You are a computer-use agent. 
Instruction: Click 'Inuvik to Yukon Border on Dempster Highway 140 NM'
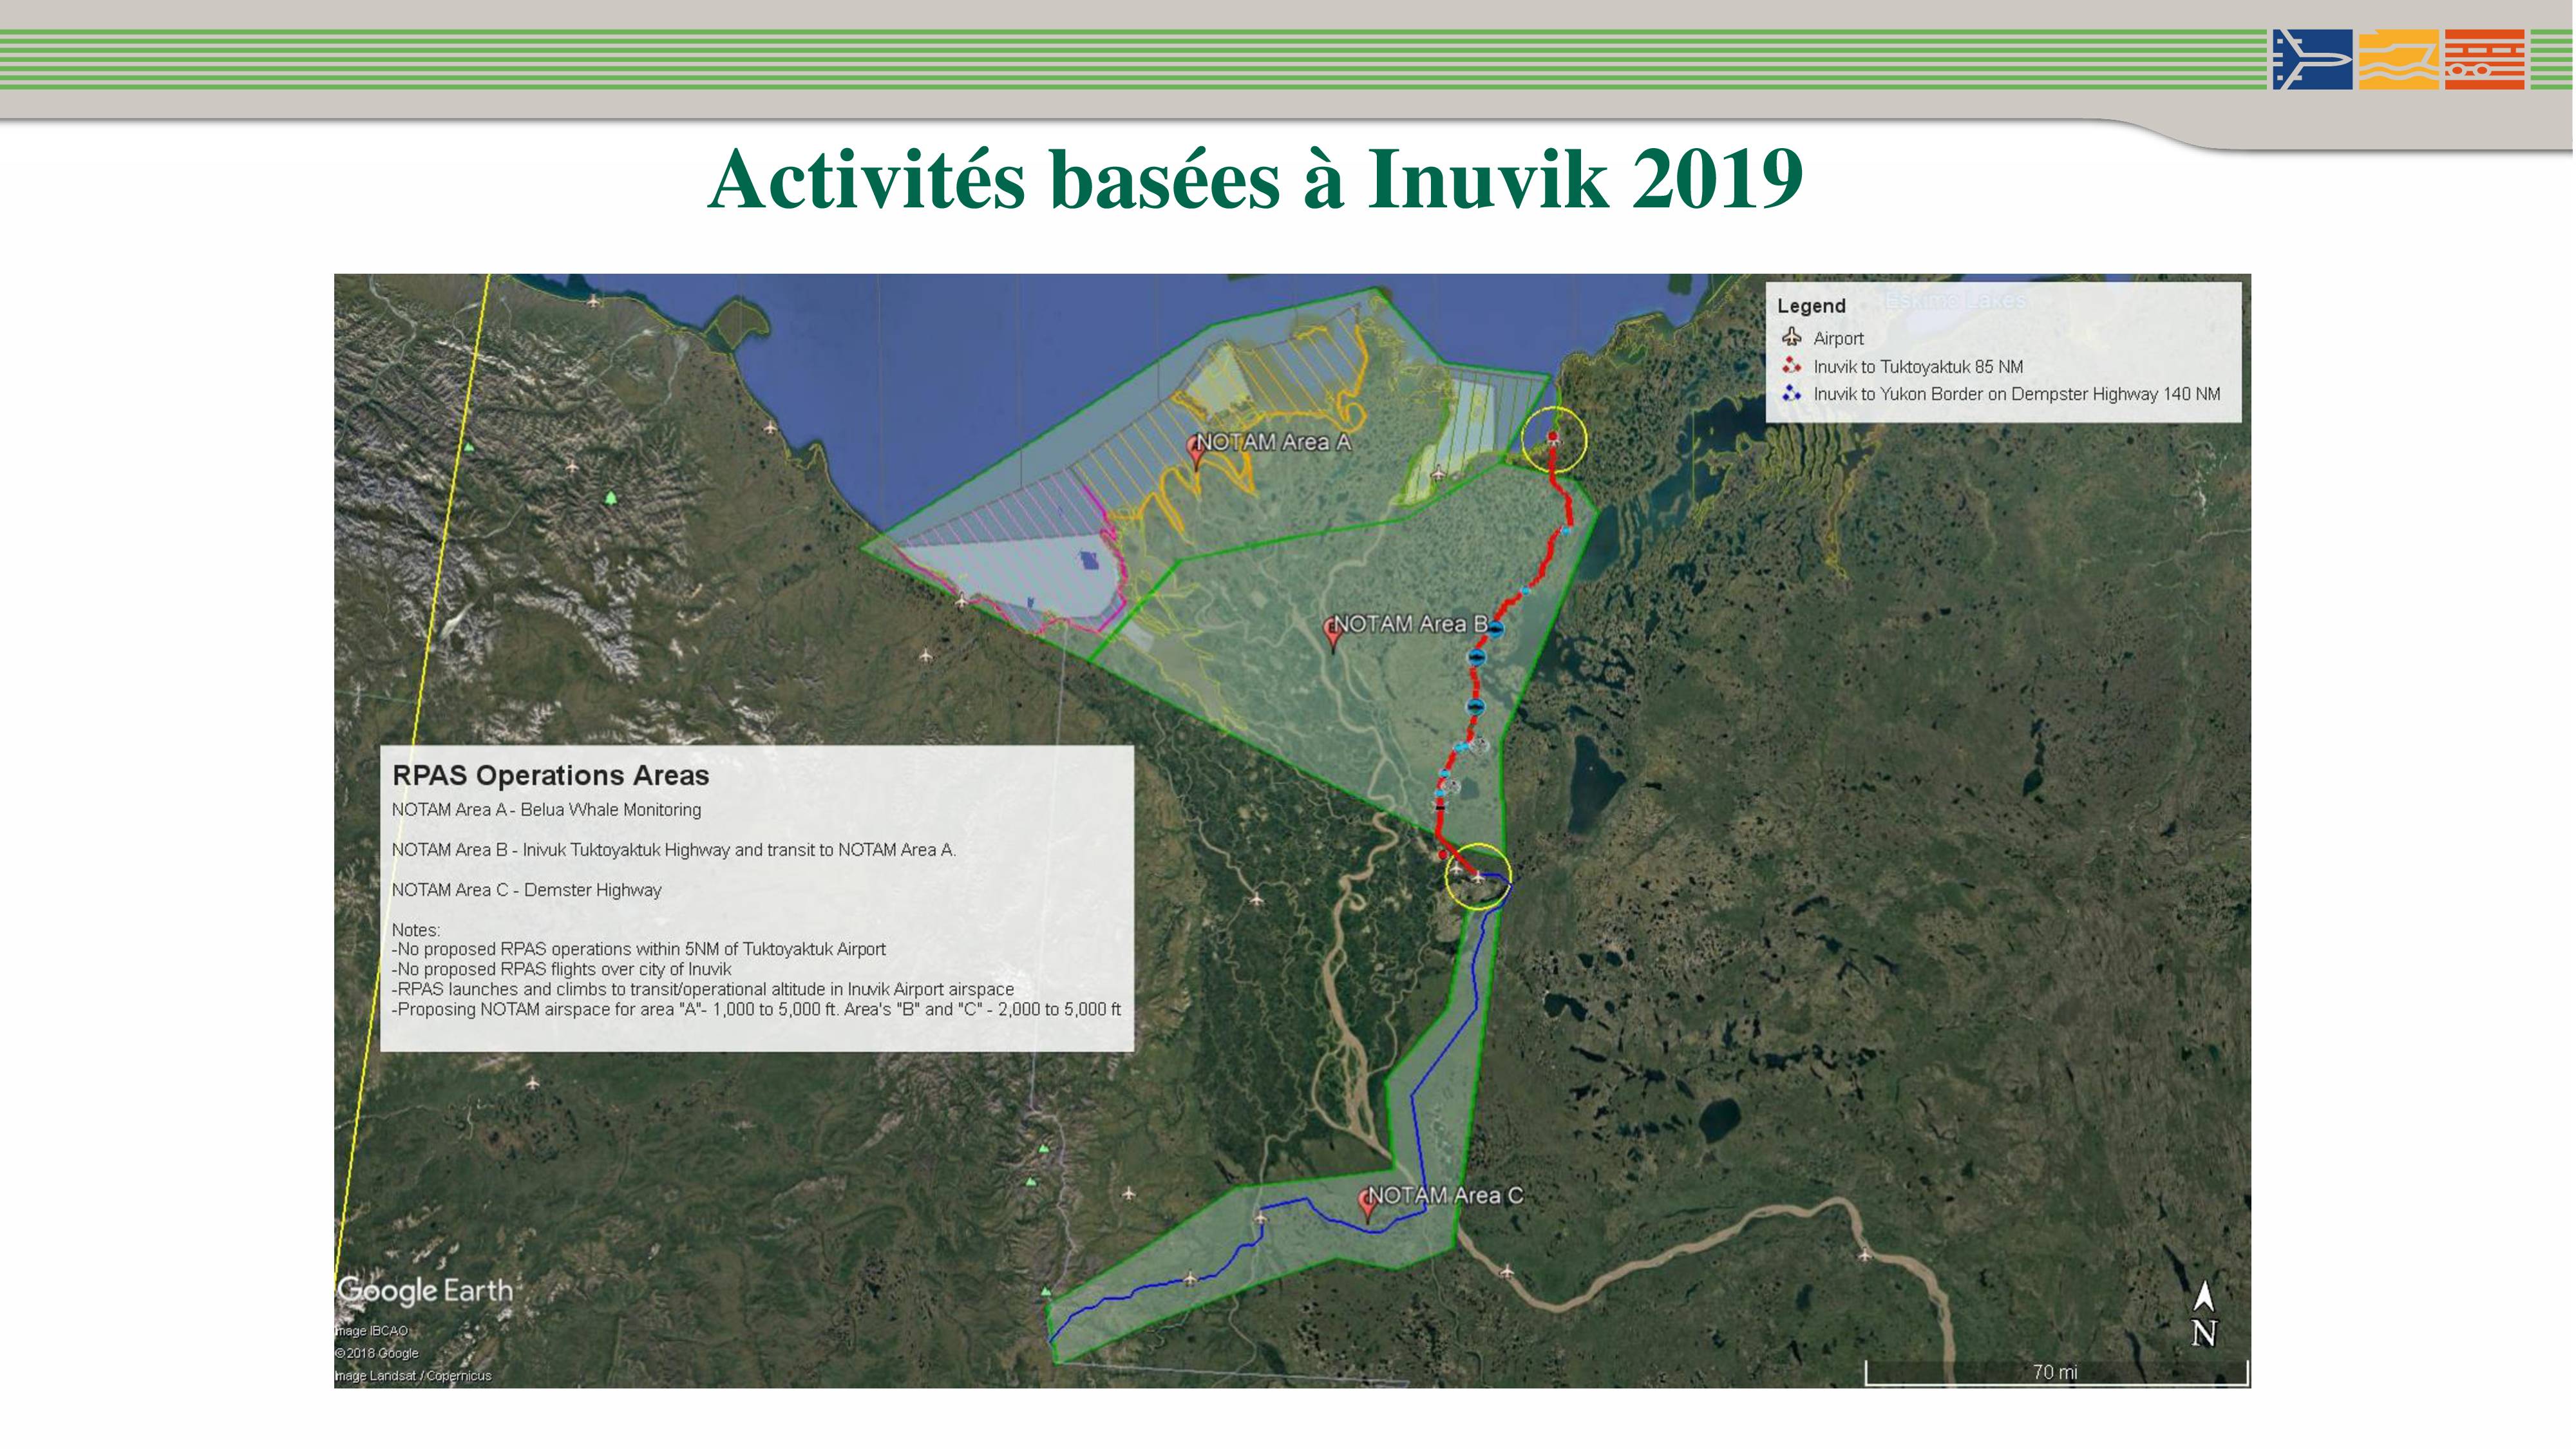pyautogui.click(x=2017, y=394)
